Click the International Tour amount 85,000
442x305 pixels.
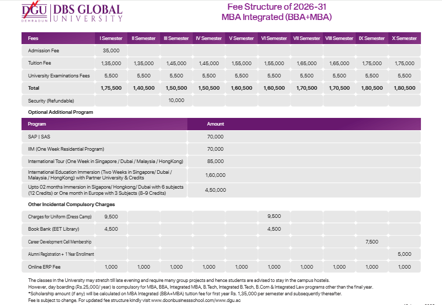point(215,161)
